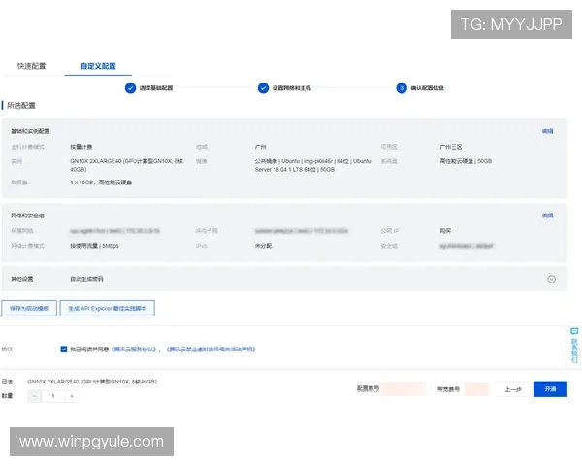Image resolution: width=582 pixels, height=466 pixels.
Task: Select the 自定义配置 tab
Action: click(98, 66)
